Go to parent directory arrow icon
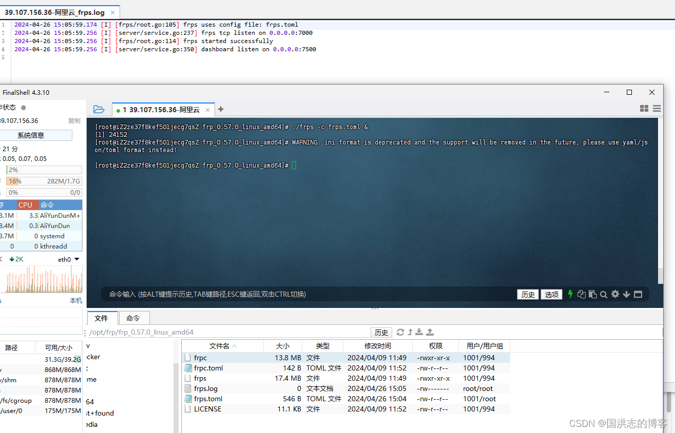The image size is (675, 433). pyautogui.click(x=410, y=332)
